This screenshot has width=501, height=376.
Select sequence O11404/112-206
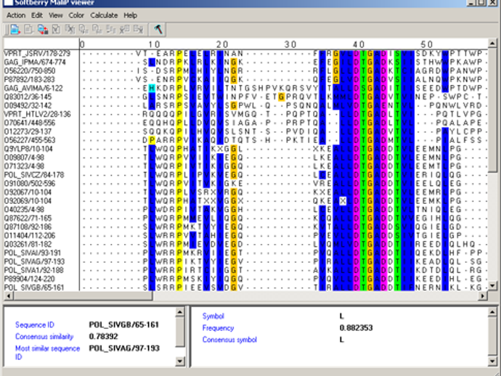[x=30, y=235]
